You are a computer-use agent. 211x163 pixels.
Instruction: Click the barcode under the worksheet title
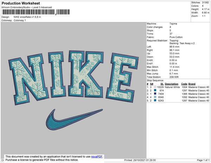tap(36, 12)
